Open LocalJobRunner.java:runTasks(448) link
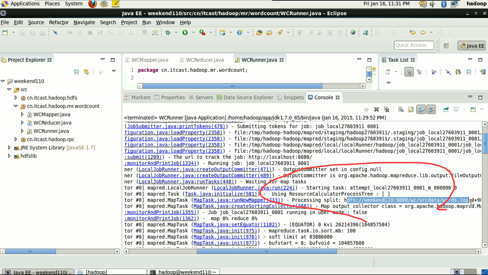488x275 pixels. pyautogui.click(x=186, y=182)
